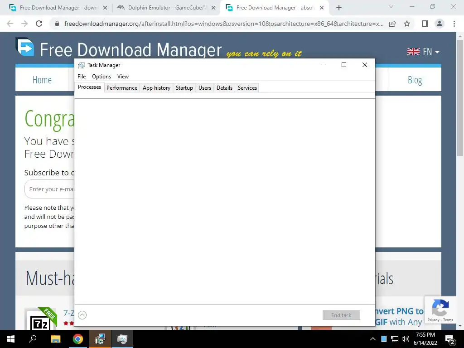Open the taskbar clock and date
The width and height of the screenshot is (464, 348).
(425, 339)
